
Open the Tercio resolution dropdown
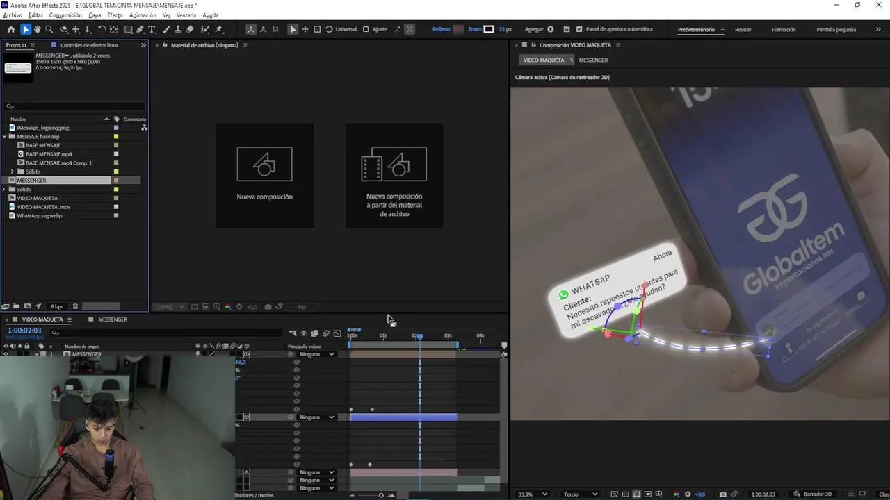[x=581, y=494]
